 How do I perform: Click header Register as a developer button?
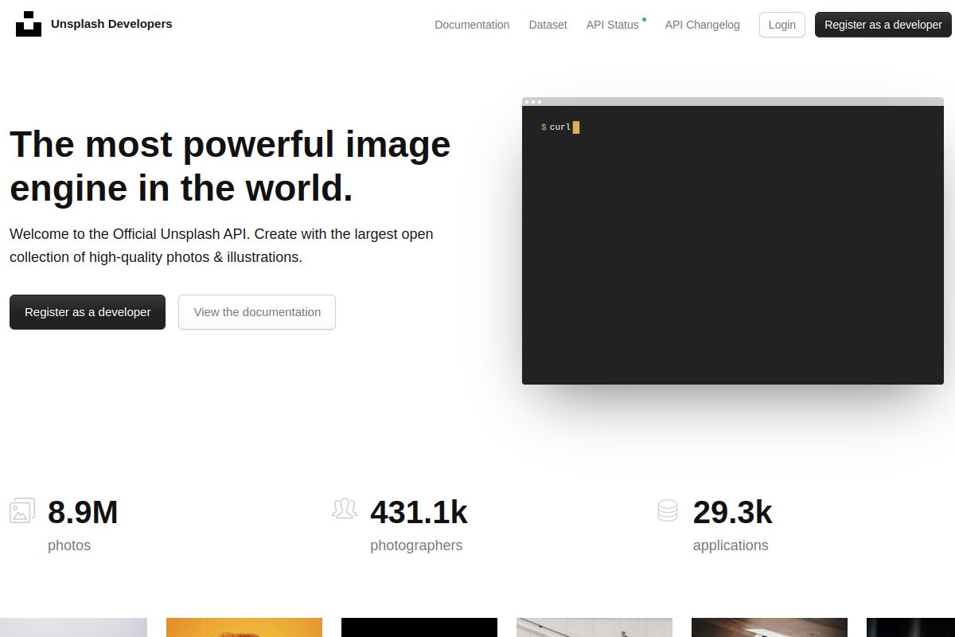(883, 25)
